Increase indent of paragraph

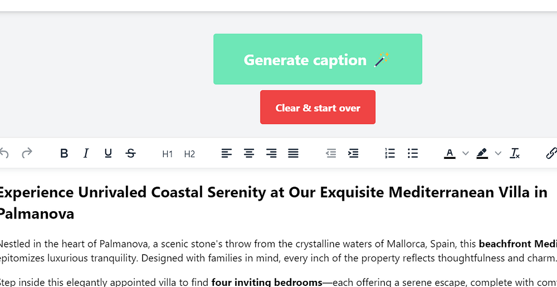coord(353,153)
